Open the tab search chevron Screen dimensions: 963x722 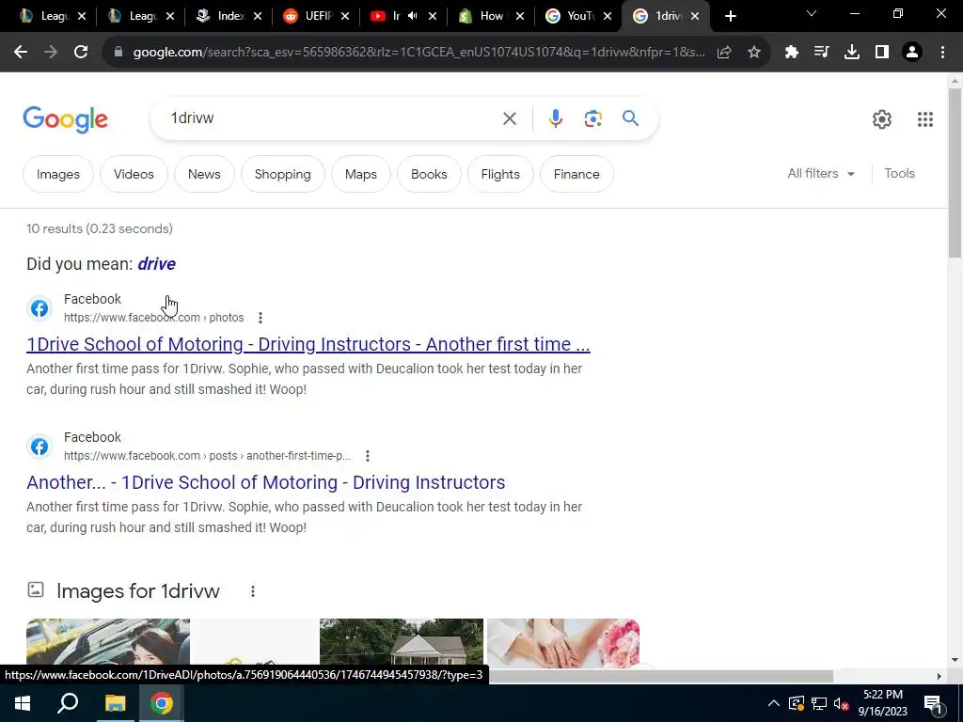[x=812, y=13]
